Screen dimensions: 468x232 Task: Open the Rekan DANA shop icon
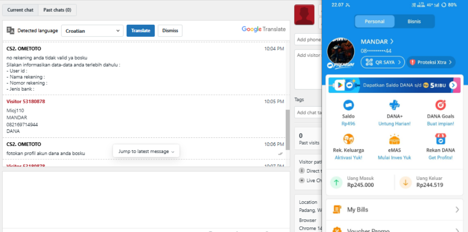440,139
